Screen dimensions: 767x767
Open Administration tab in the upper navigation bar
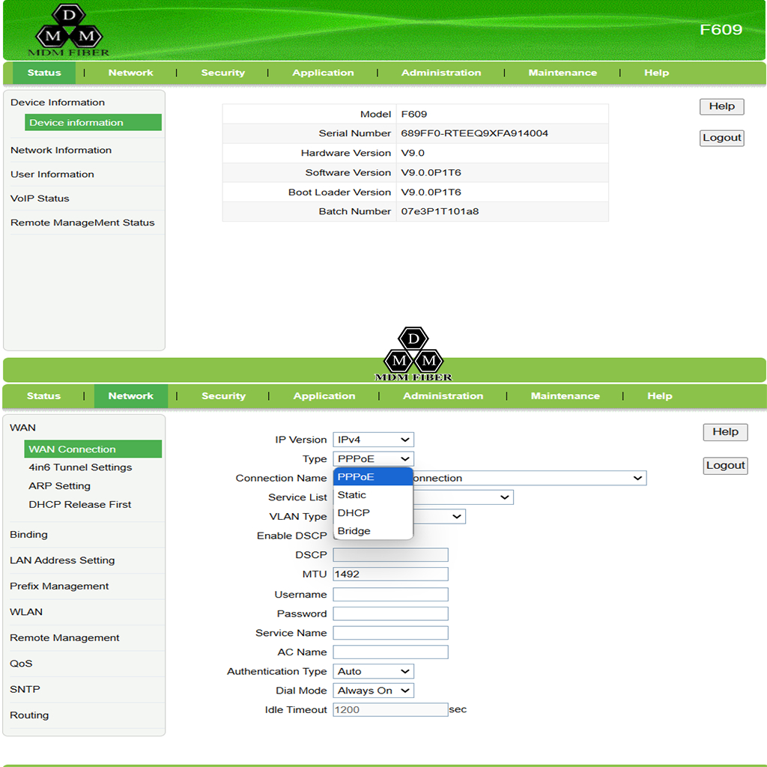tap(441, 73)
